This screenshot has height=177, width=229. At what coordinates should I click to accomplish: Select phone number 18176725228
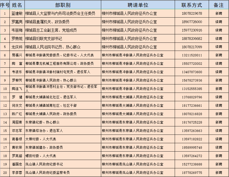[192, 122]
